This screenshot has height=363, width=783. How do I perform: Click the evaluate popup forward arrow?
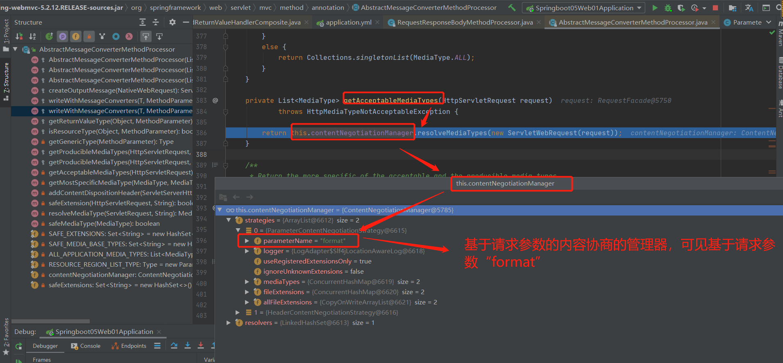click(250, 197)
